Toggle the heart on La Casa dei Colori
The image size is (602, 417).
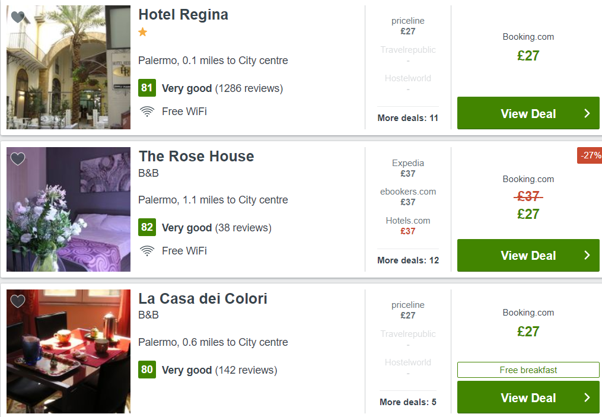[18, 301]
